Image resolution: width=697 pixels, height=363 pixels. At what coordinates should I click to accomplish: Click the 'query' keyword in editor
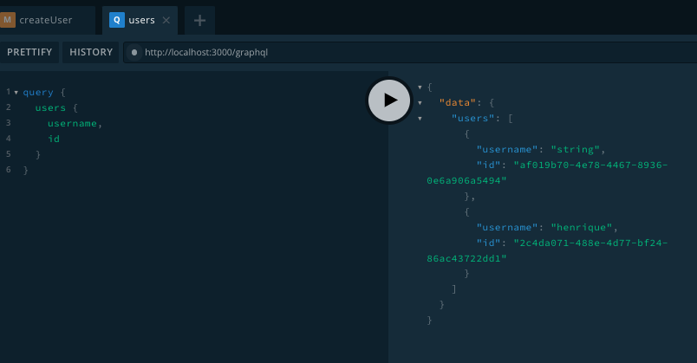(x=38, y=93)
